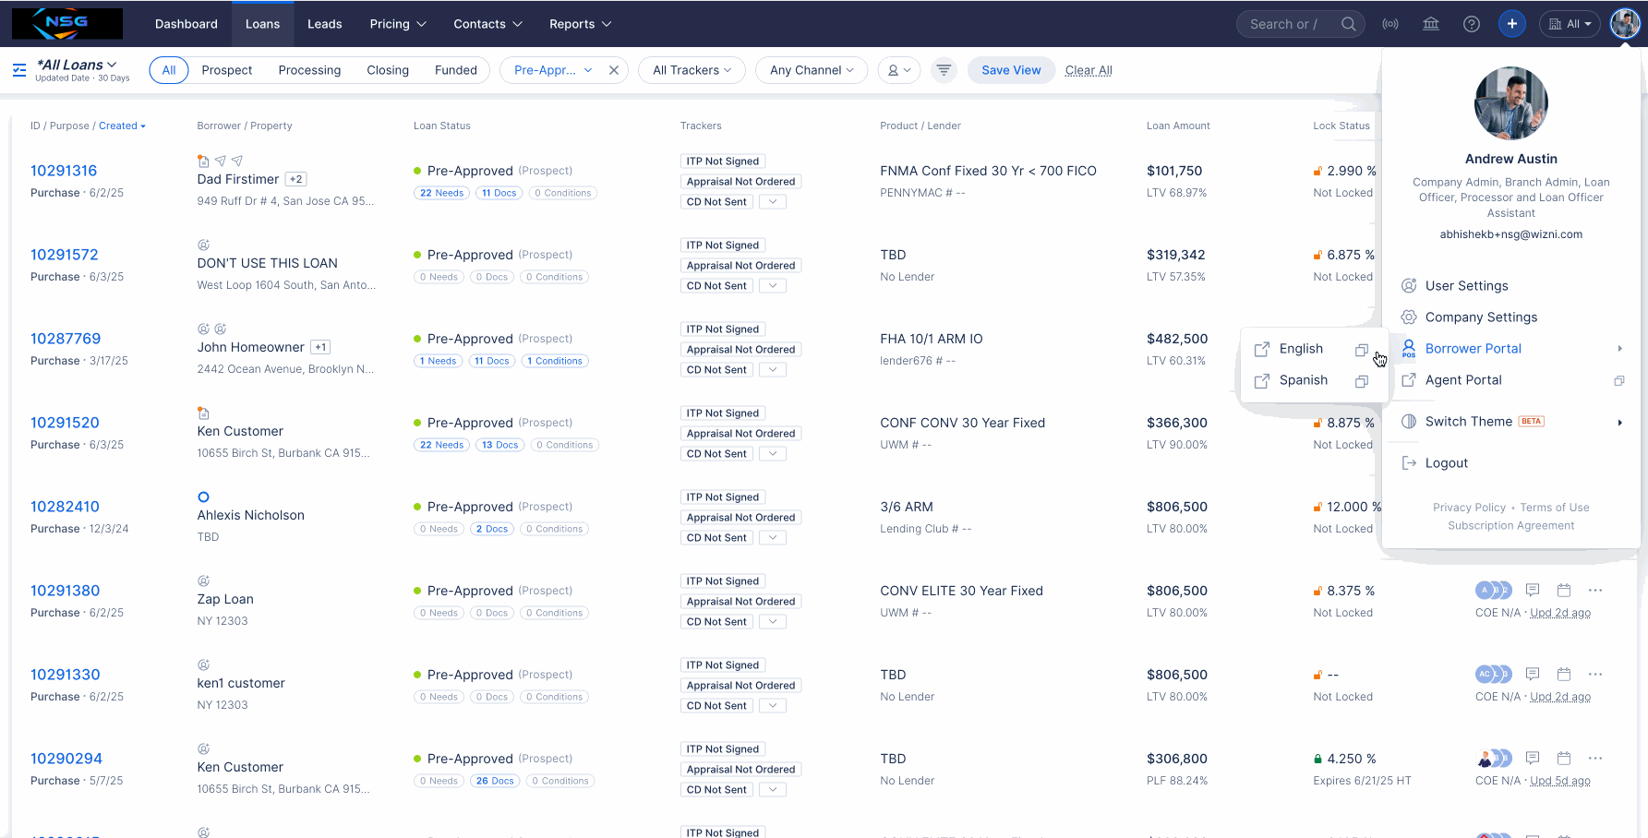Image resolution: width=1648 pixels, height=838 pixels.
Task: Open more options menu for loan 10291380
Action: click(x=1595, y=590)
